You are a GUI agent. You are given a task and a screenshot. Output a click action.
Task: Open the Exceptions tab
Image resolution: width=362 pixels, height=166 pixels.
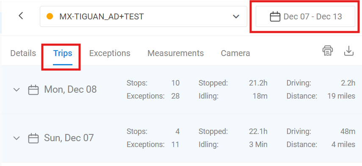pos(110,53)
